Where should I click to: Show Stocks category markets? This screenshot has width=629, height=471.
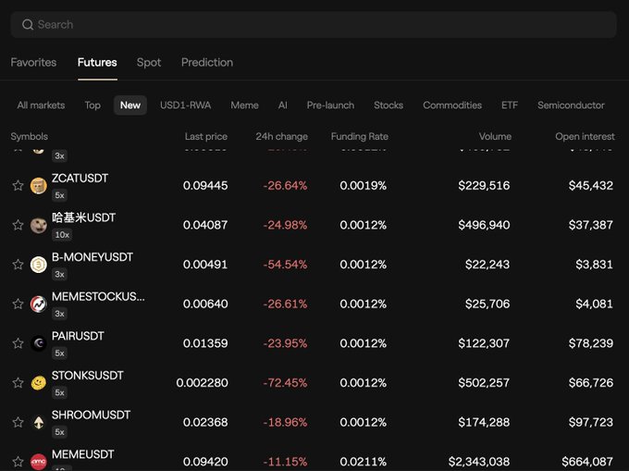[388, 105]
